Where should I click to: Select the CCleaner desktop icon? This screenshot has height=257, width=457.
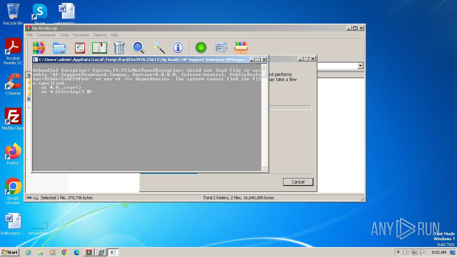(x=13, y=84)
